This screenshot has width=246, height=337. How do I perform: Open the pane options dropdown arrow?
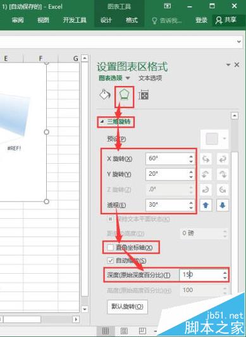click(x=228, y=64)
